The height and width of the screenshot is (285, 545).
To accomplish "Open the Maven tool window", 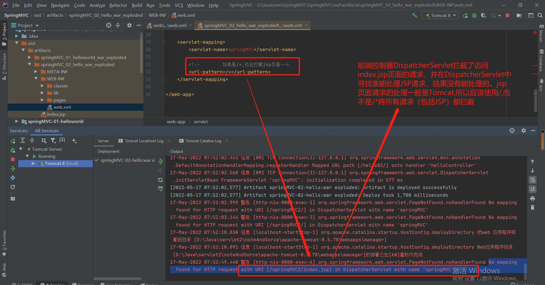I will point(541,33).
